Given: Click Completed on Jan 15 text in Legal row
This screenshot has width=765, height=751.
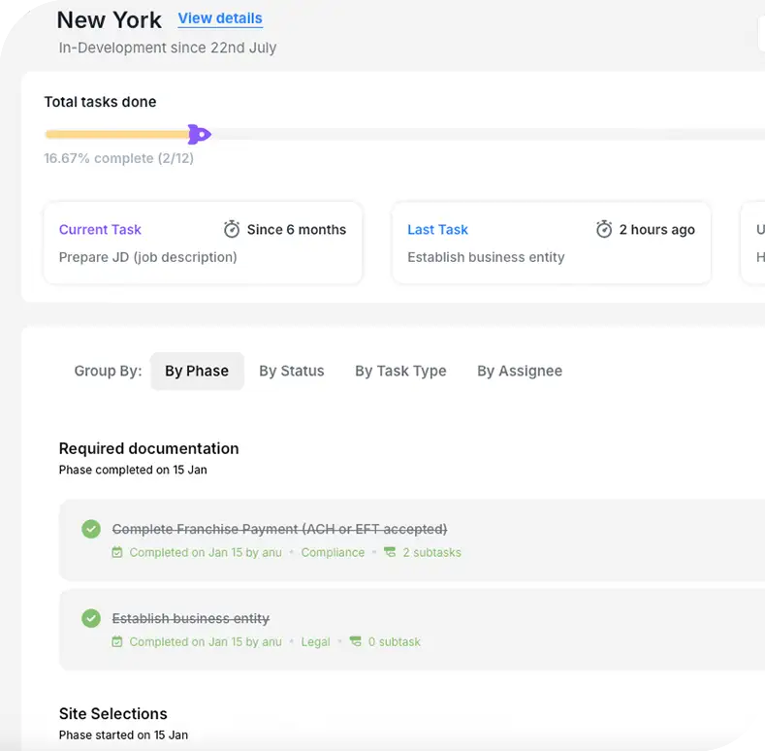Looking at the screenshot, I should tap(206, 641).
